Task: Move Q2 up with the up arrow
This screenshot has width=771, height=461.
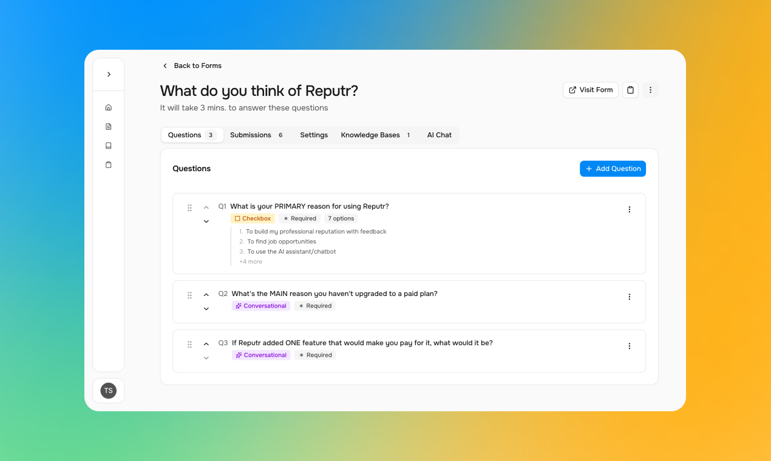Action: tap(206, 295)
